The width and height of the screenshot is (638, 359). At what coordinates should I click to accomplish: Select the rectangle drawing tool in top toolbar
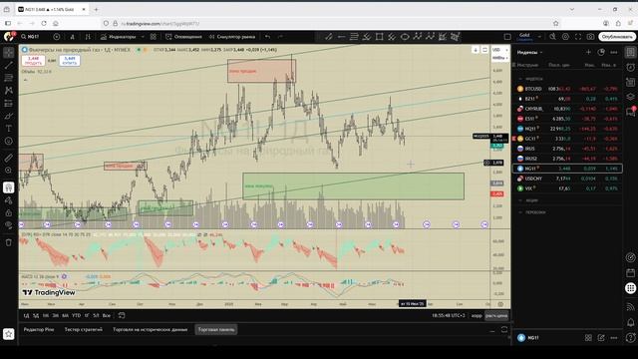pos(379,37)
